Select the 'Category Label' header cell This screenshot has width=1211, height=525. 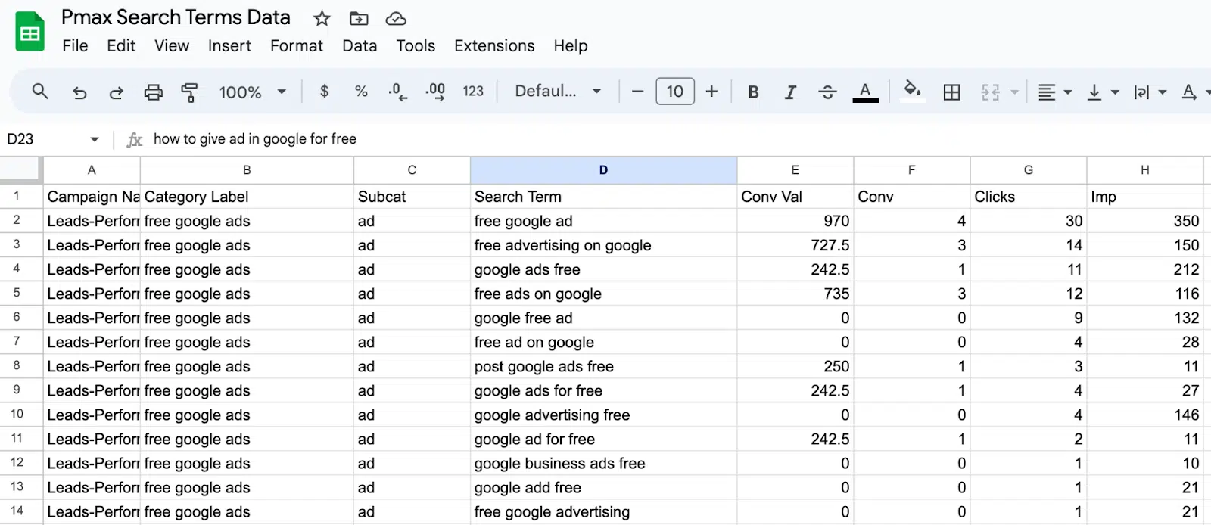tap(247, 197)
